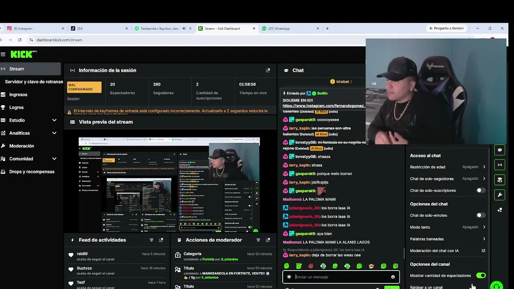
Task: Click the chat scrollbar thumb
Action: [404, 254]
